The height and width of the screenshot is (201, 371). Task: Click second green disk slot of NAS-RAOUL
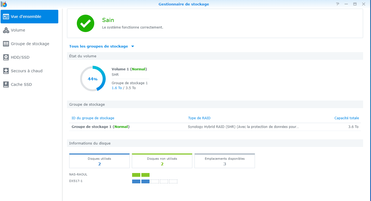(145, 175)
